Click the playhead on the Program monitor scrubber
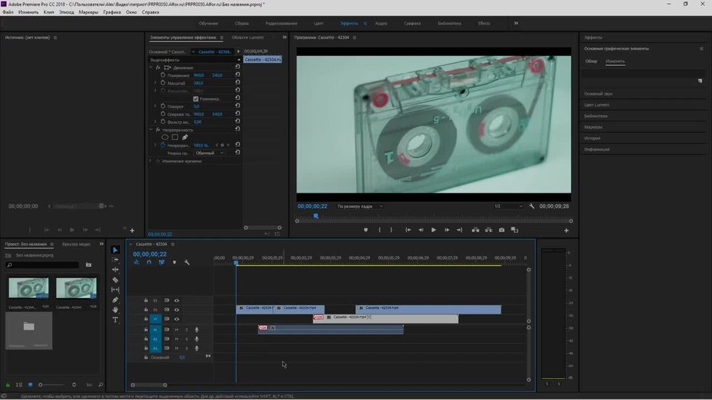The image size is (712, 400). tap(316, 216)
